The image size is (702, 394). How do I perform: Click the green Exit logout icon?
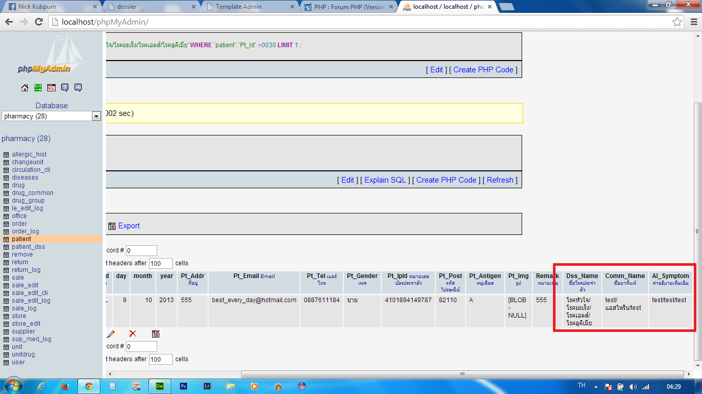pyautogui.click(x=38, y=88)
